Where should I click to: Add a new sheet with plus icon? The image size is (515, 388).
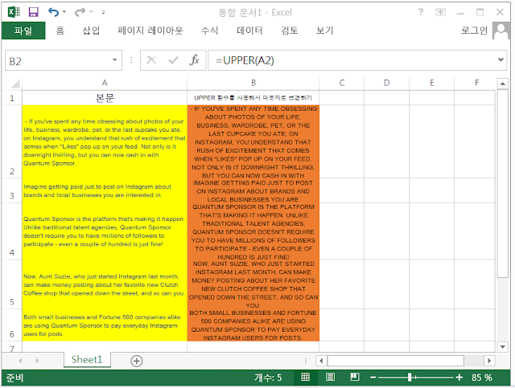click(x=137, y=361)
